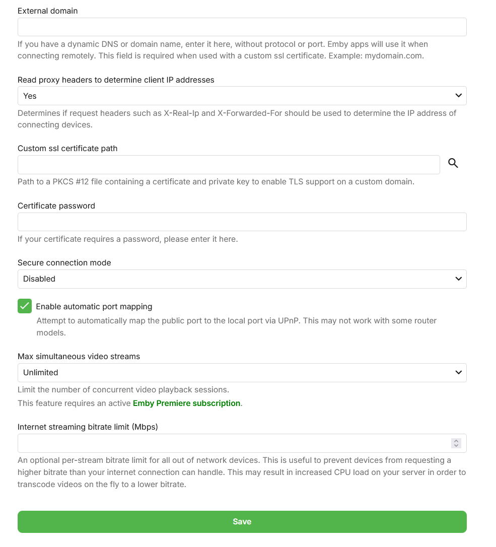The height and width of the screenshot is (547, 496).
Task: Click the bitrate limit increment up arrow
Action: [x=456, y=441]
